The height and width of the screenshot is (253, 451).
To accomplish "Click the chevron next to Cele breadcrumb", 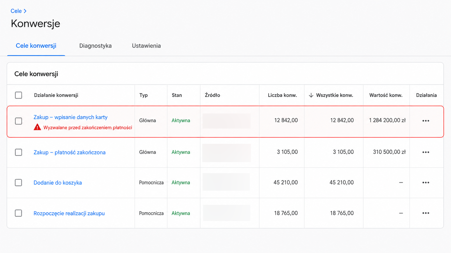I will (25, 11).
